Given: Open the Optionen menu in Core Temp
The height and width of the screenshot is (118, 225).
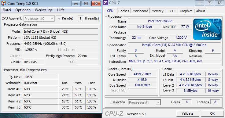Looking at the screenshot, I should (x=23, y=10).
